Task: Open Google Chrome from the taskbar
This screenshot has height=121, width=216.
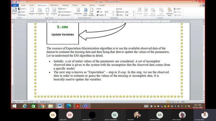Action: pyautogui.click(x=42, y=106)
